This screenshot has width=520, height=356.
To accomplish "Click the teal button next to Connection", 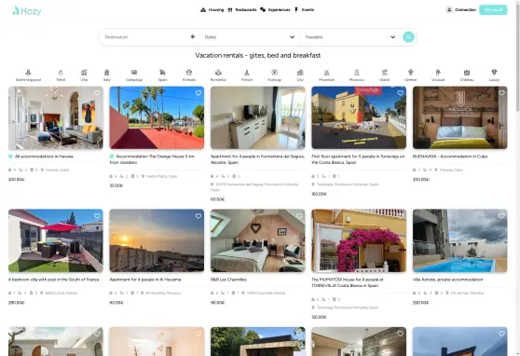I will pos(493,9).
